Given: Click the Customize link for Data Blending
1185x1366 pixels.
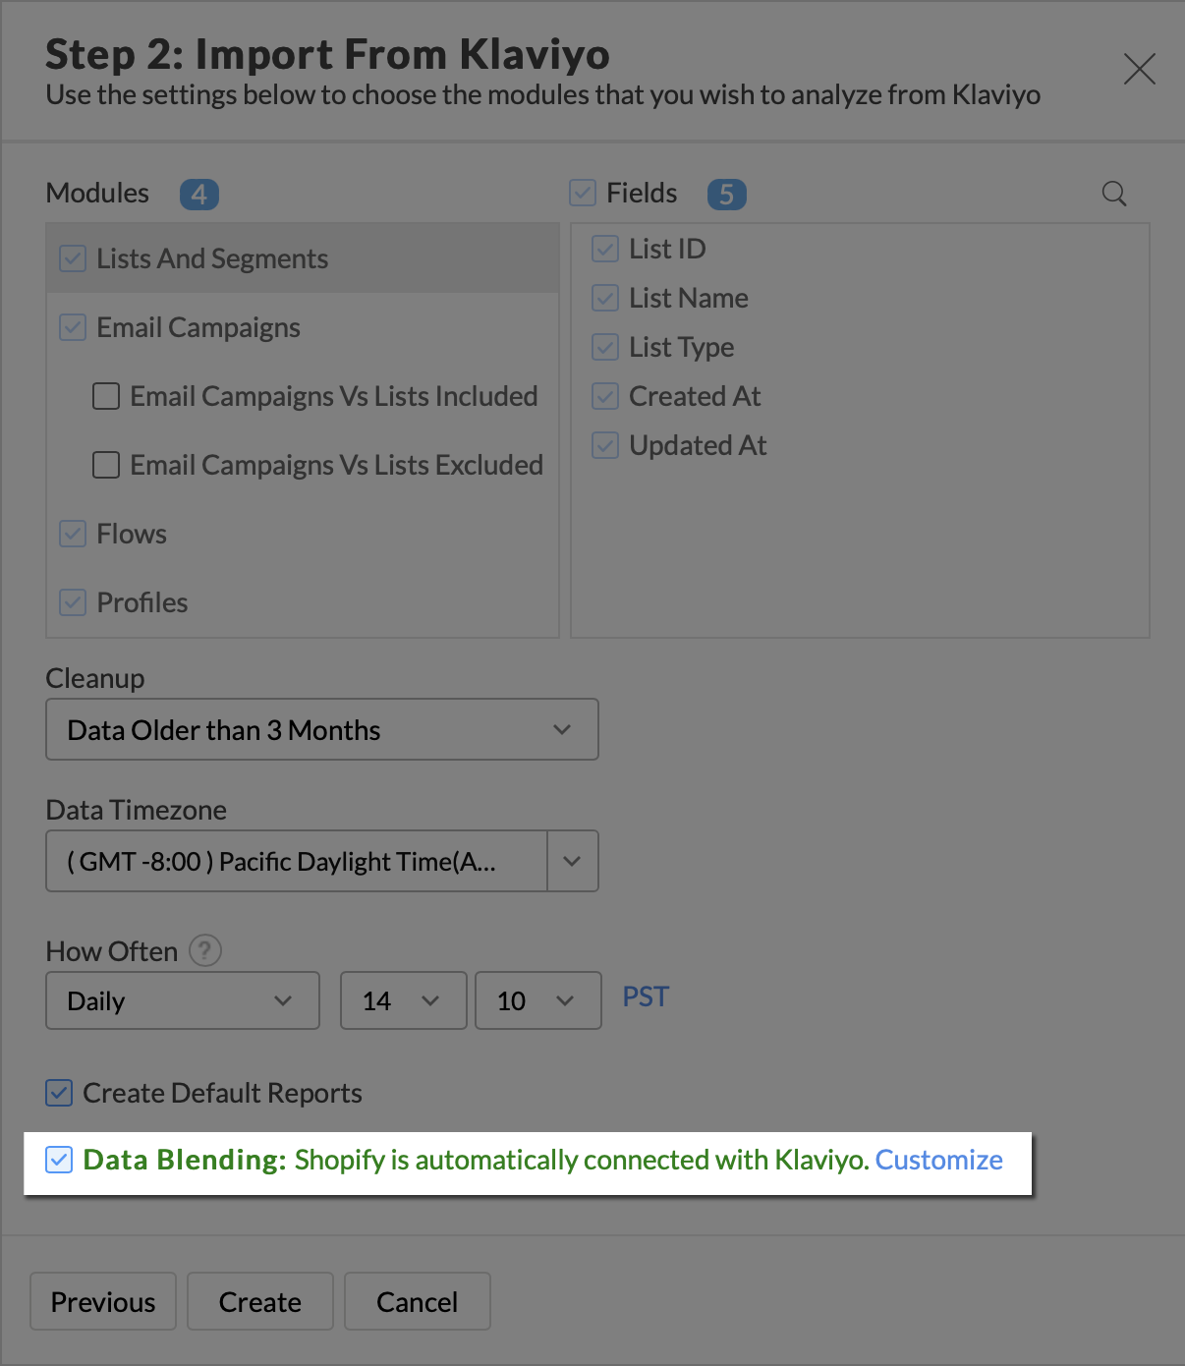Looking at the screenshot, I should click(938, 1160).
